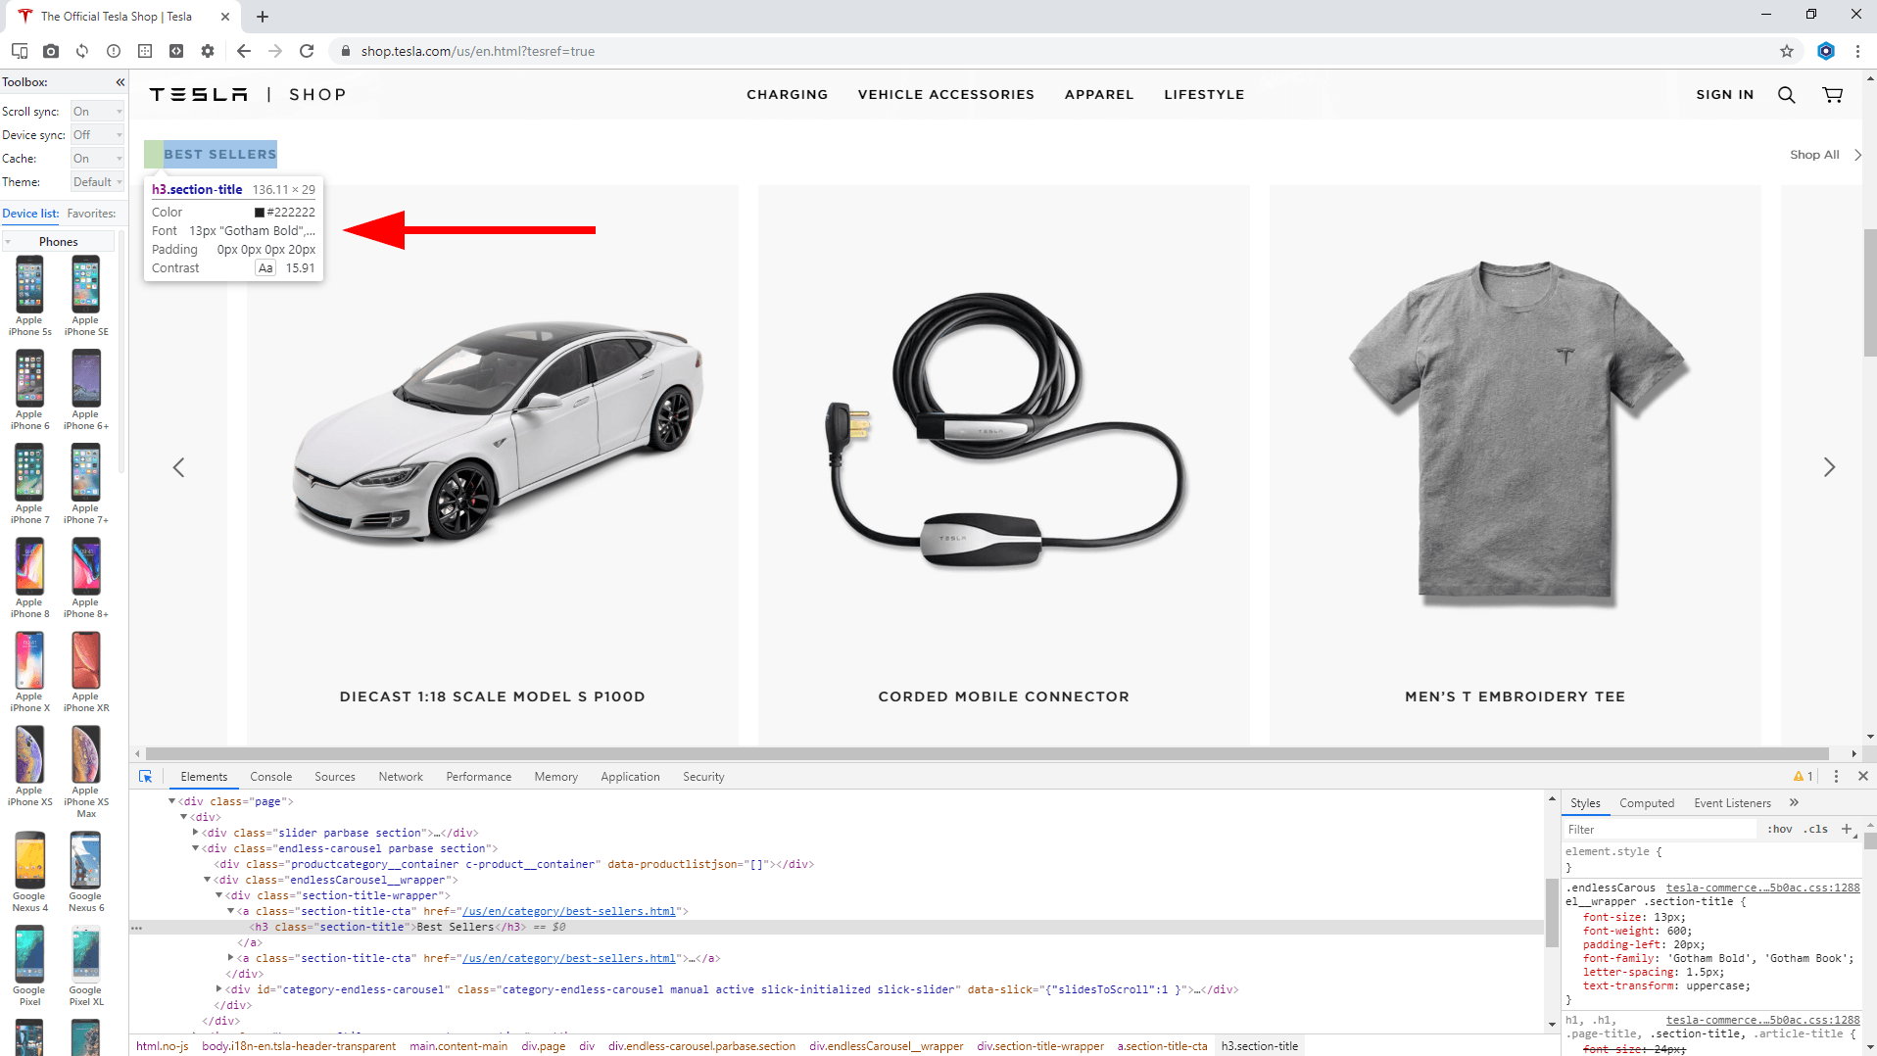Expand the slider parbase section div node

click(x=195, y=833)
